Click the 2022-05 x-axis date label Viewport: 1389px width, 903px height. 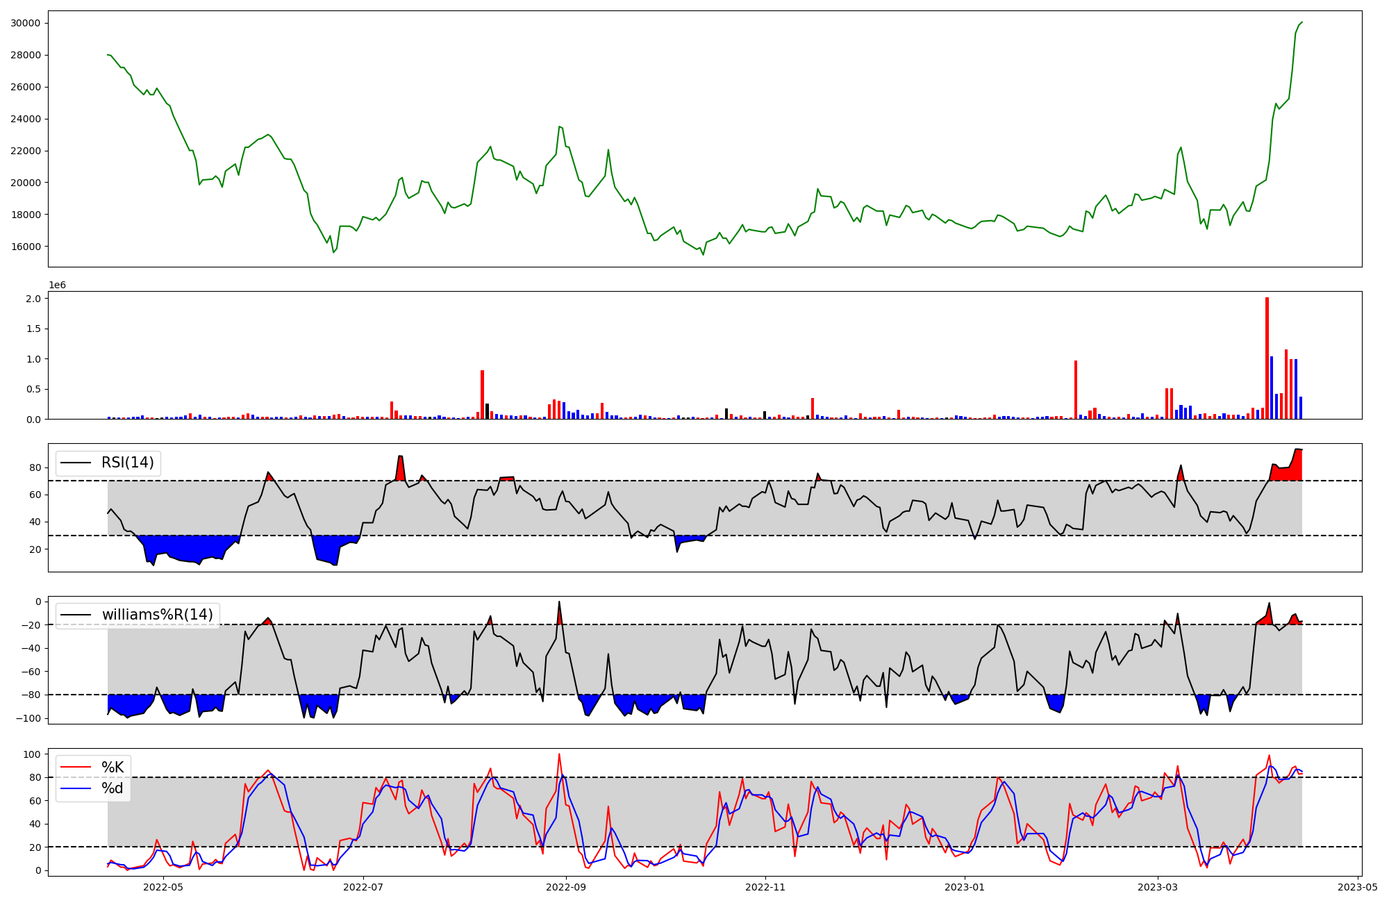pos(163,887)
